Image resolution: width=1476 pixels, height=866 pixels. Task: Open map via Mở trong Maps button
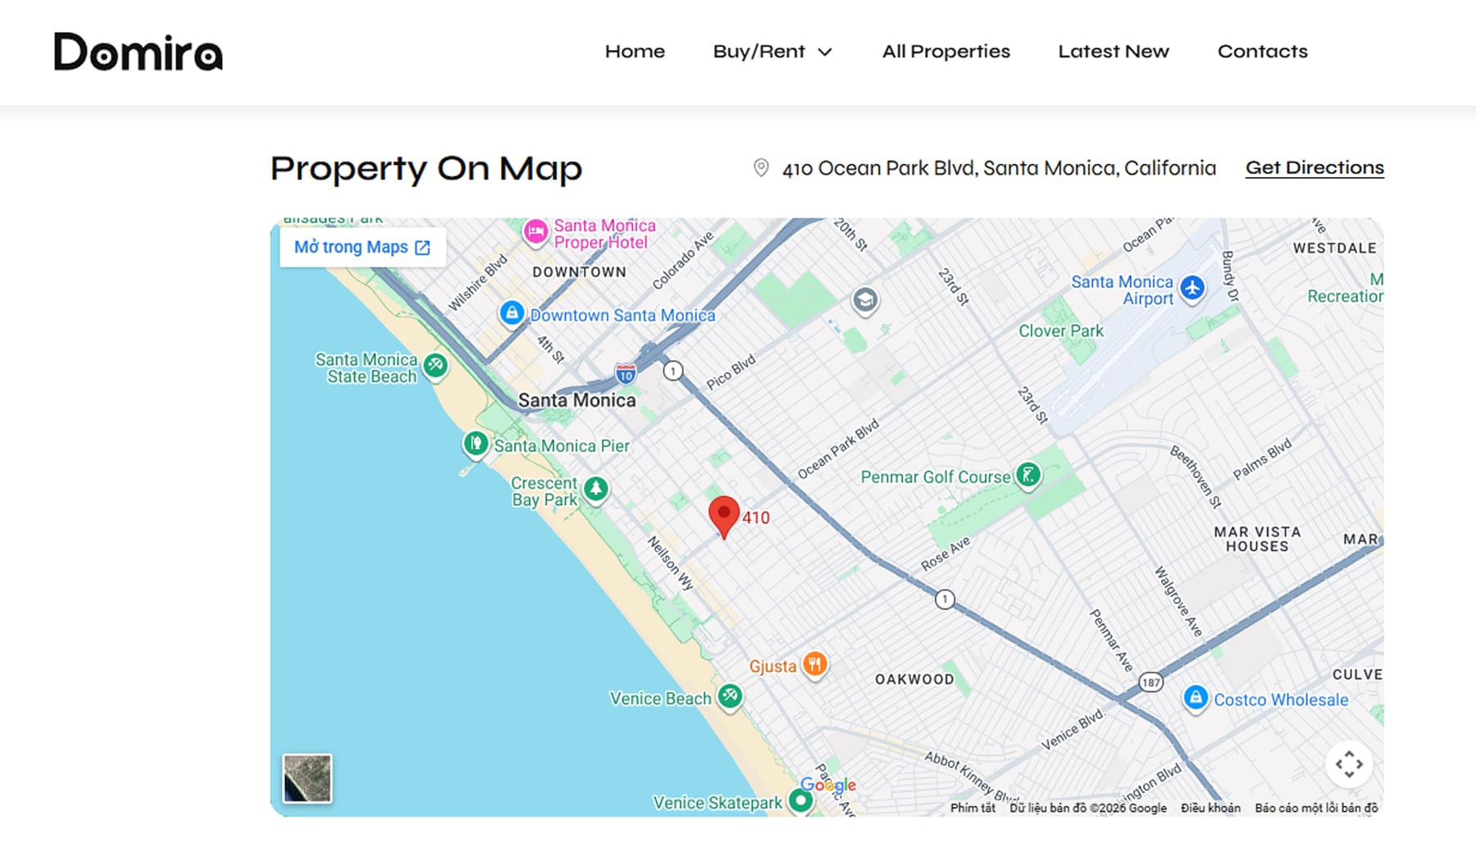362,247
